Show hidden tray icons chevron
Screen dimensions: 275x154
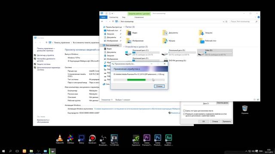click(x=246, y=151)
